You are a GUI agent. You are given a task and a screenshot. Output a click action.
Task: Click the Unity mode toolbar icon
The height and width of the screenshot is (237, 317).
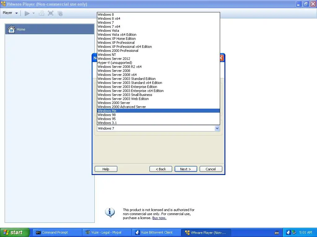pos(60,14)
